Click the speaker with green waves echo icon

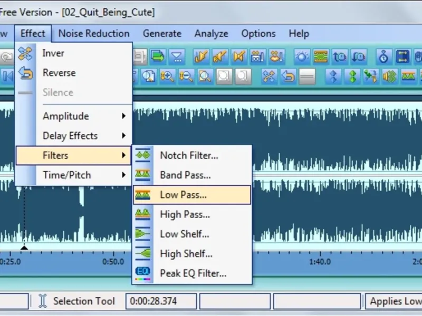[x=390, y=76]
